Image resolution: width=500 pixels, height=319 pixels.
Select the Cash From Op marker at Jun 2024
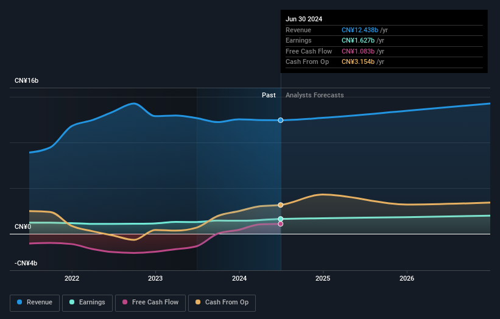281,205
